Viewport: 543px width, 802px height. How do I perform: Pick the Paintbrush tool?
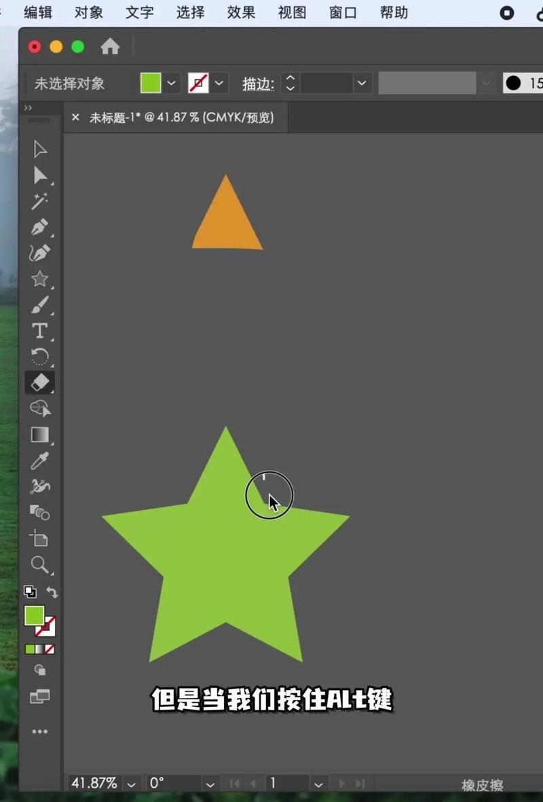pyautogui.click(x=39, y=304)
